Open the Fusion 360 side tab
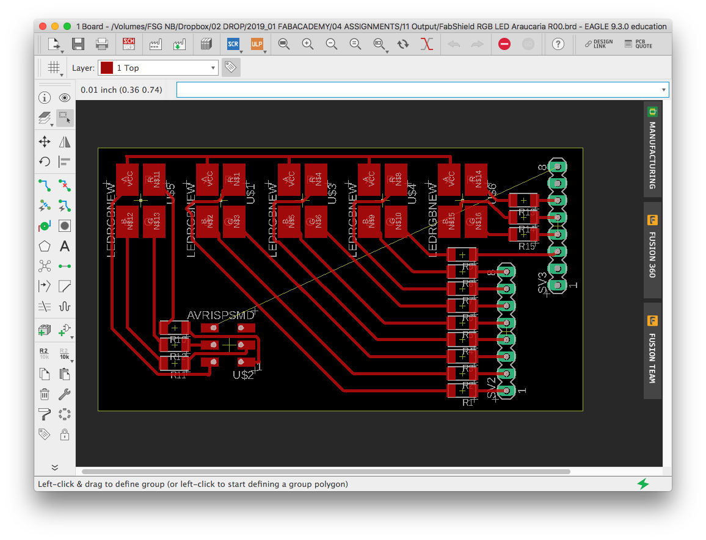The height and width of the screenshot is (540, 706). point(652,250)
